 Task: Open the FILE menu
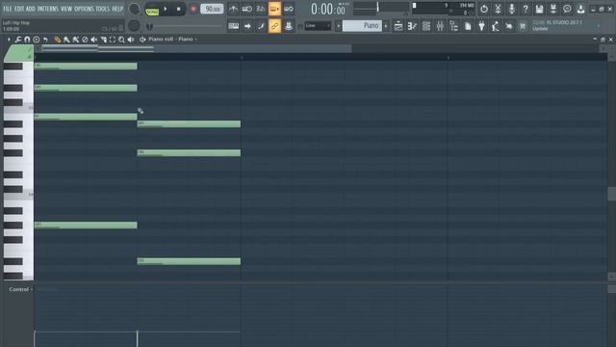click(x=8, y=9)
